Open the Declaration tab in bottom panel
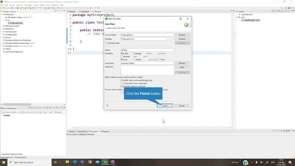This screenshot has height=166, width=295. 82,131
